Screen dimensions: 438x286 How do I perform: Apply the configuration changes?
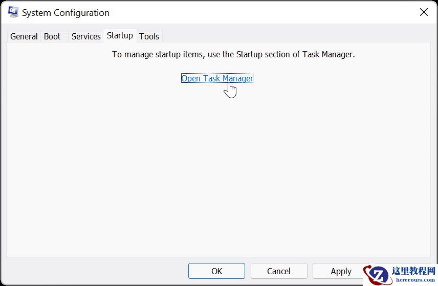click(341, 271)
